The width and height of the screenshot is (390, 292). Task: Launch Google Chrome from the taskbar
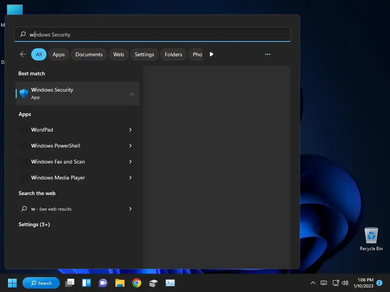[x=137, y=283]
